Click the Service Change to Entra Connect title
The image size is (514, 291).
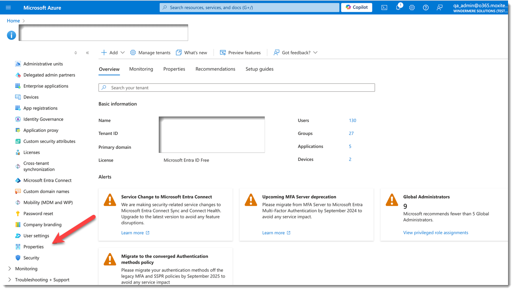click(x=167, y=197)
